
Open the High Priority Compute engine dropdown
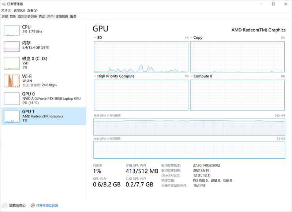[x=96, y=76]
